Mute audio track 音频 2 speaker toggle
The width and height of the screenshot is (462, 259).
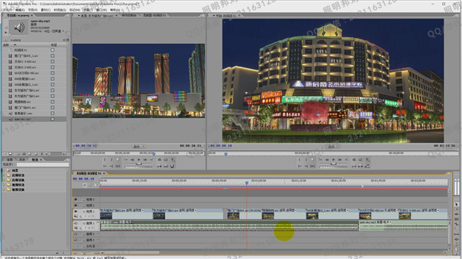pyautogui.click(x=76, y=234)
